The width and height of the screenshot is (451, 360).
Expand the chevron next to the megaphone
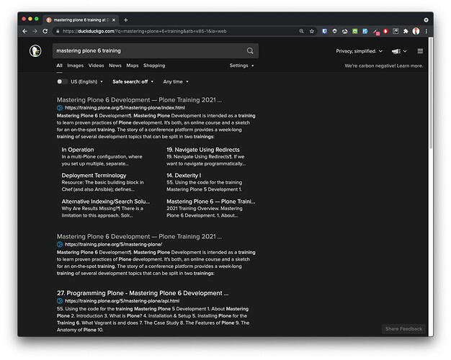(x=405, y=51)
